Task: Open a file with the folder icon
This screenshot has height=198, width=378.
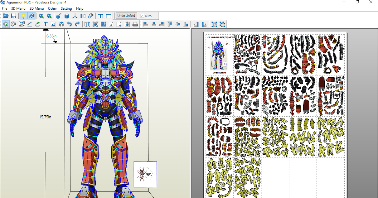Action: [5, 16]
